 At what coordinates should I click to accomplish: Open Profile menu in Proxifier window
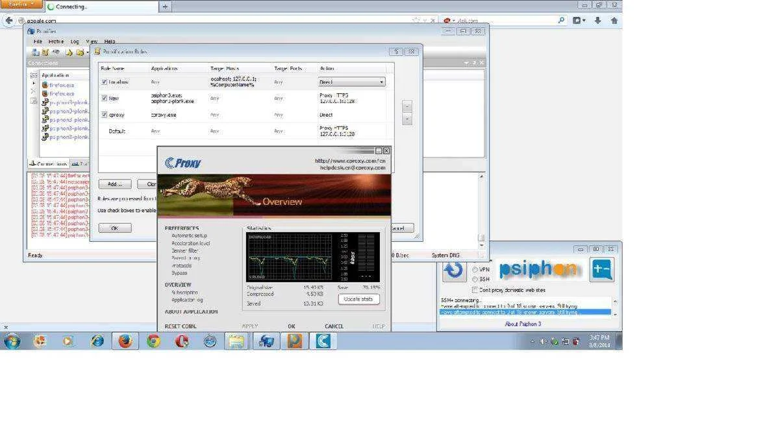pyautogui.click(x=56, y=41)
